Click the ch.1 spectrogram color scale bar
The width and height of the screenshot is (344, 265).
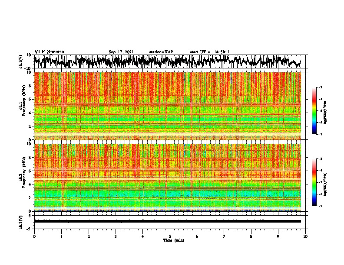coord(314,111)
